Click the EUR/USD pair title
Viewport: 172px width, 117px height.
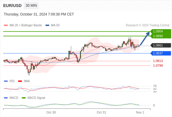pyautogui.click(x=13, y=6)
